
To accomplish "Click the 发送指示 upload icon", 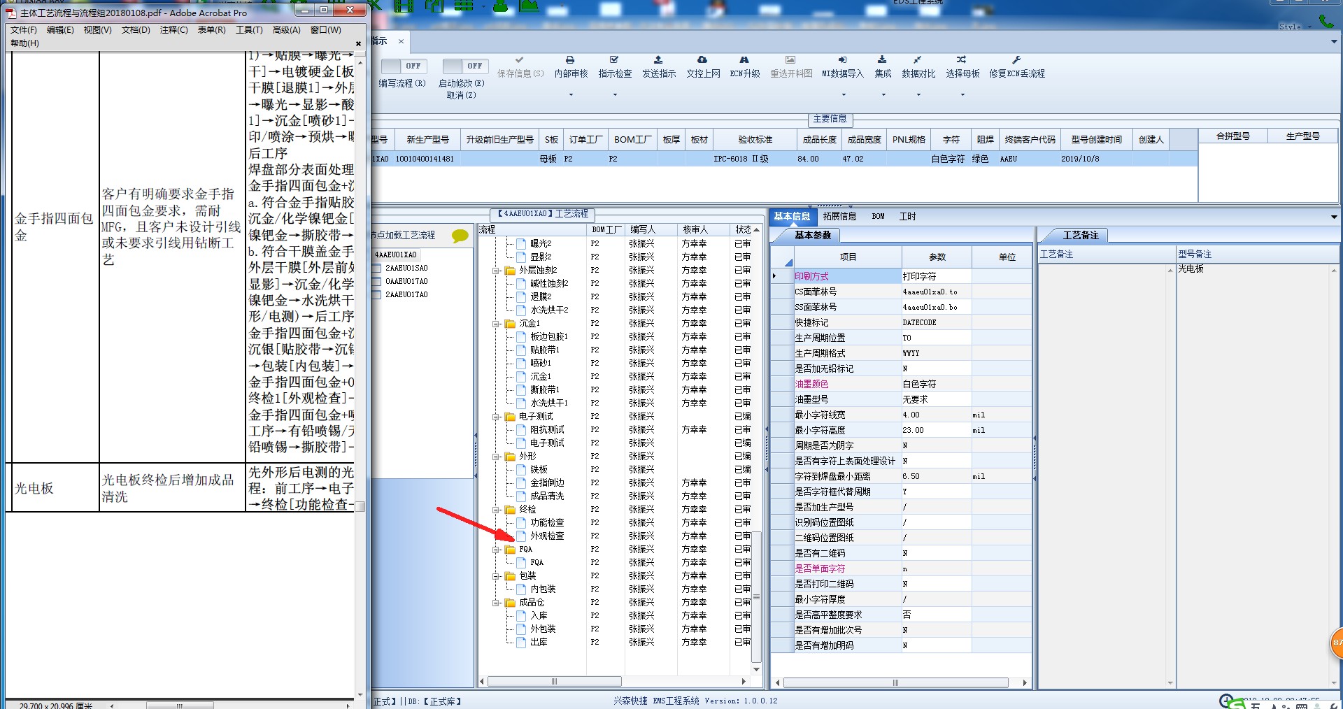I will 658,60.
